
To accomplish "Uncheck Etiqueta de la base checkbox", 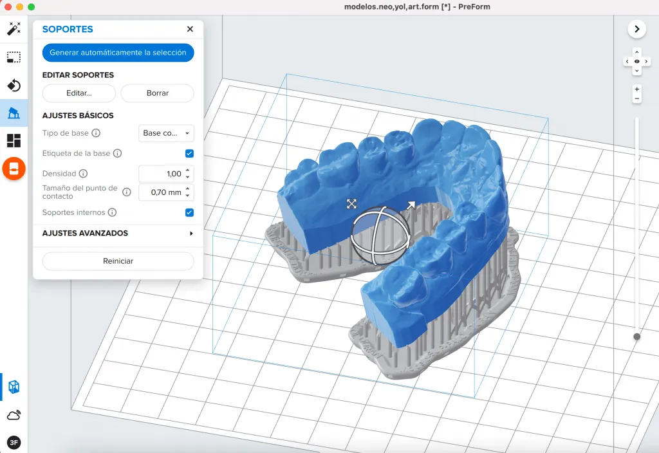I will coord(190,153).
